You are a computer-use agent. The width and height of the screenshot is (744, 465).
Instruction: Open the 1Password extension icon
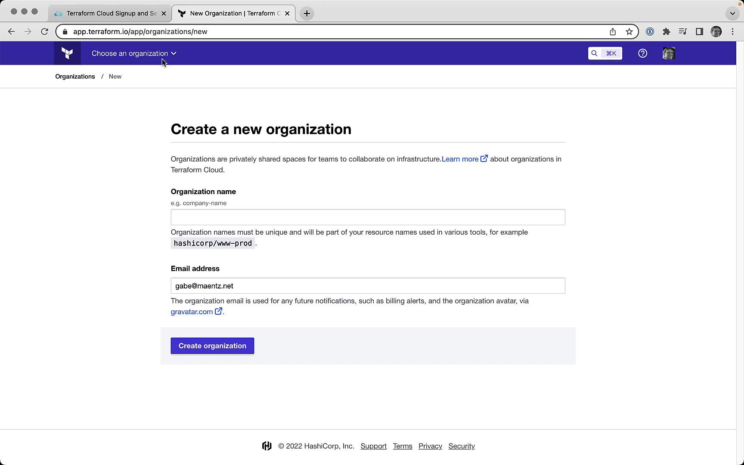point(650,31)
